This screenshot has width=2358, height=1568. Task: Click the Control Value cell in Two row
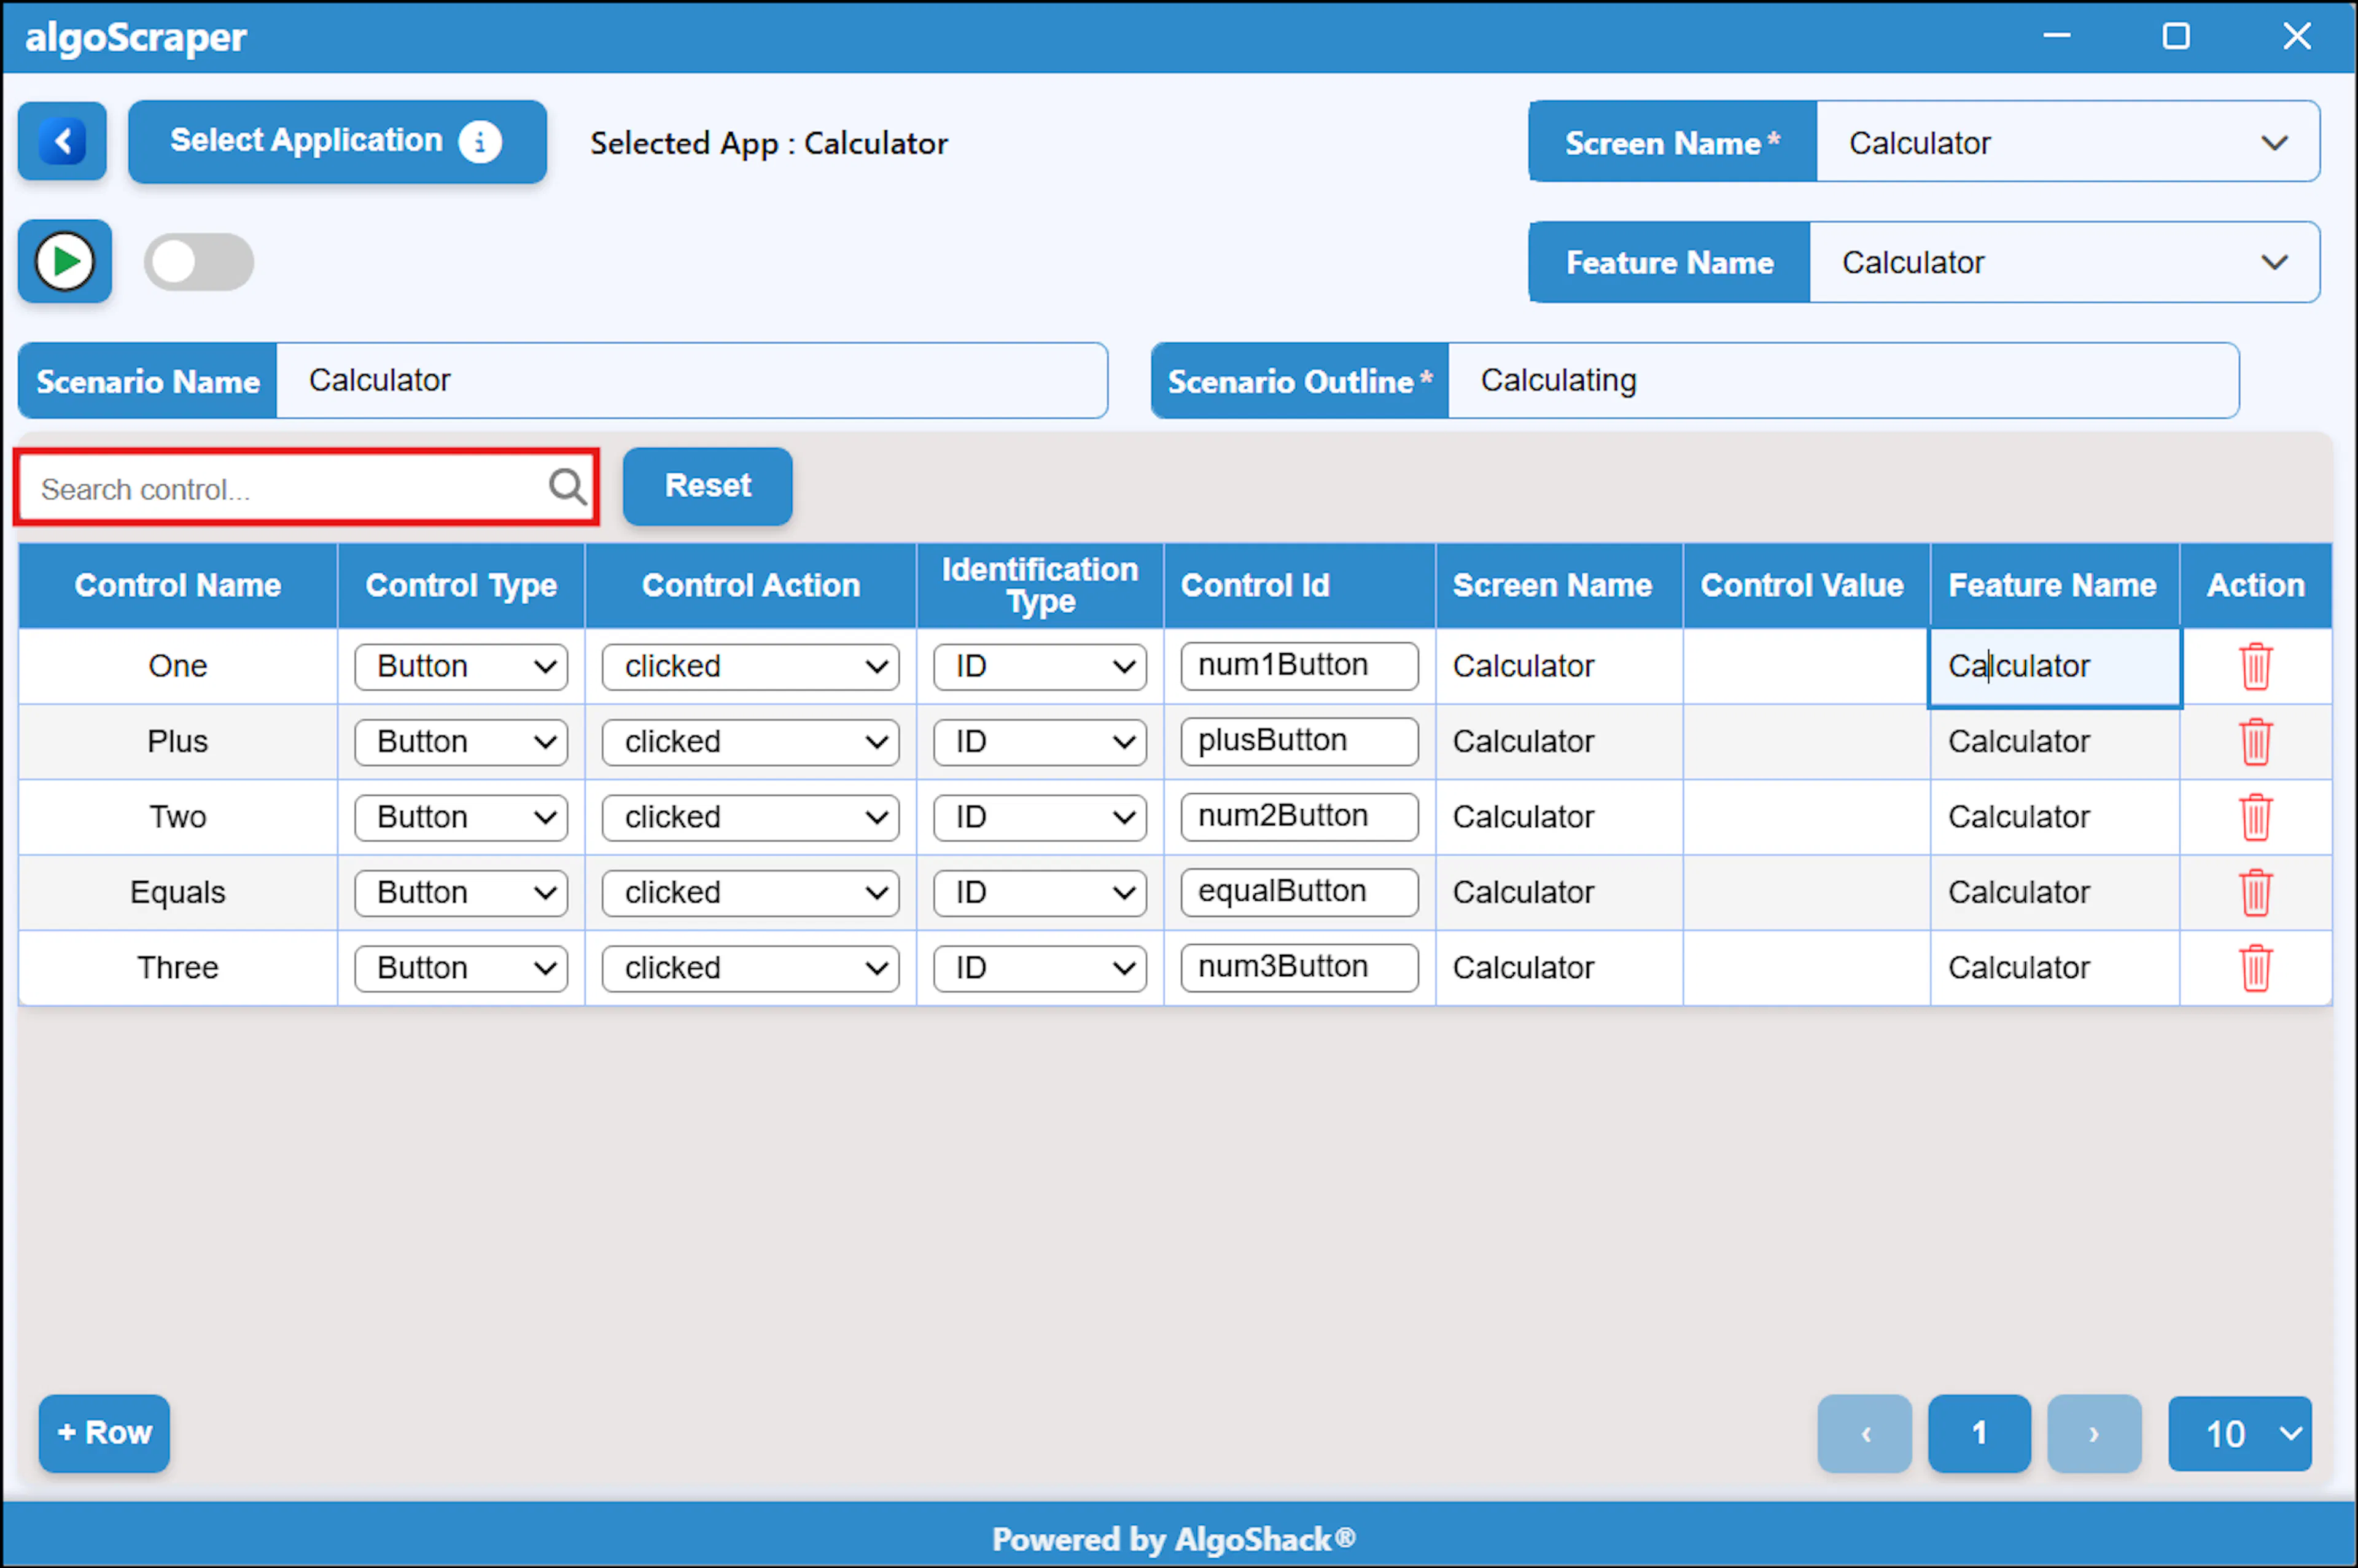coord(1806,817)
